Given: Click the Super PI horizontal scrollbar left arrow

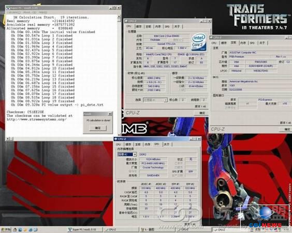Looking at the screenshot, I should (8, 138).
